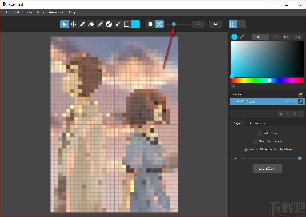This screenshot has width=306, height=217.
Task: Add color to palette with plus icon
Action: coord(233,86)
